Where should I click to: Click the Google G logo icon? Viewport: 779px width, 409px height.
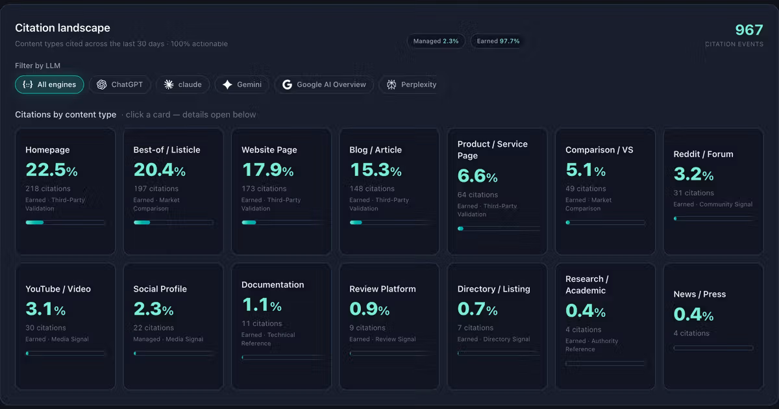click(x=287, y=84)
